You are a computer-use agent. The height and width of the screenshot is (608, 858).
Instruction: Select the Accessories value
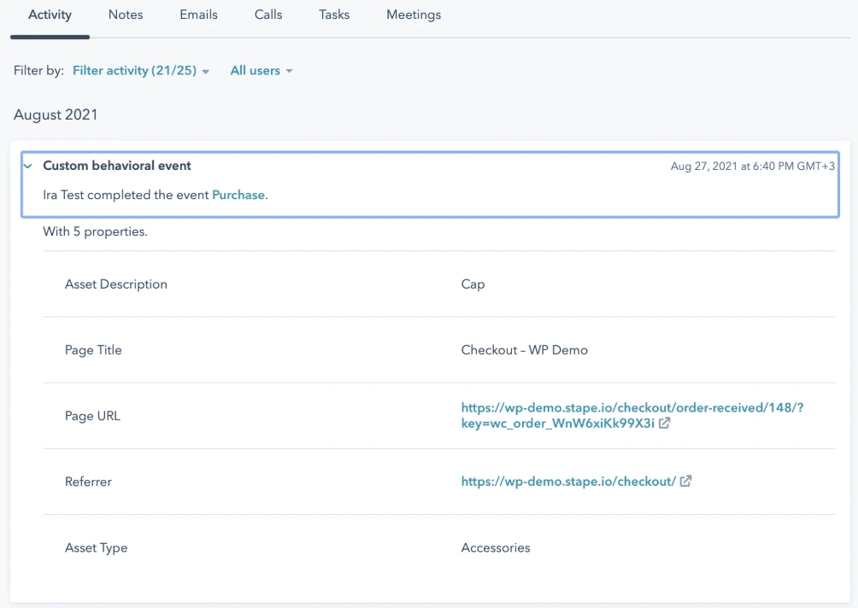click(x=496, y=548)
